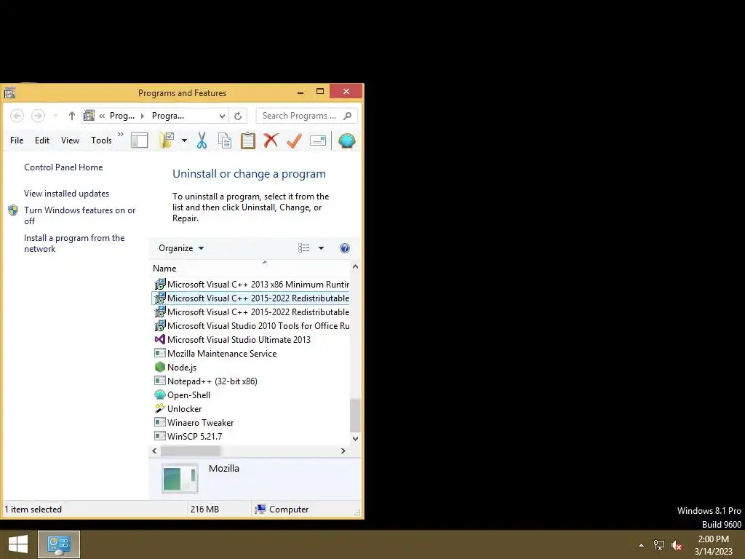Click the horizontal scroll left arrow
This screenshot has width=745, height=559.
pos(154,451)
